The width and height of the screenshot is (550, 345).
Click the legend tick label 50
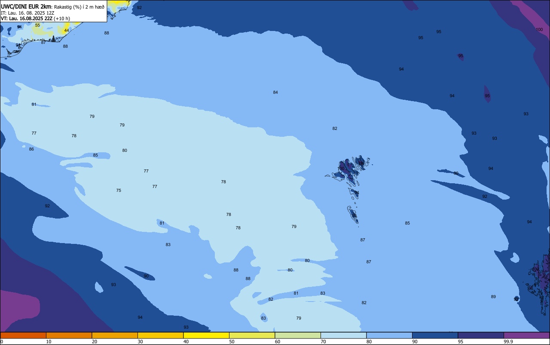point(232,342)
